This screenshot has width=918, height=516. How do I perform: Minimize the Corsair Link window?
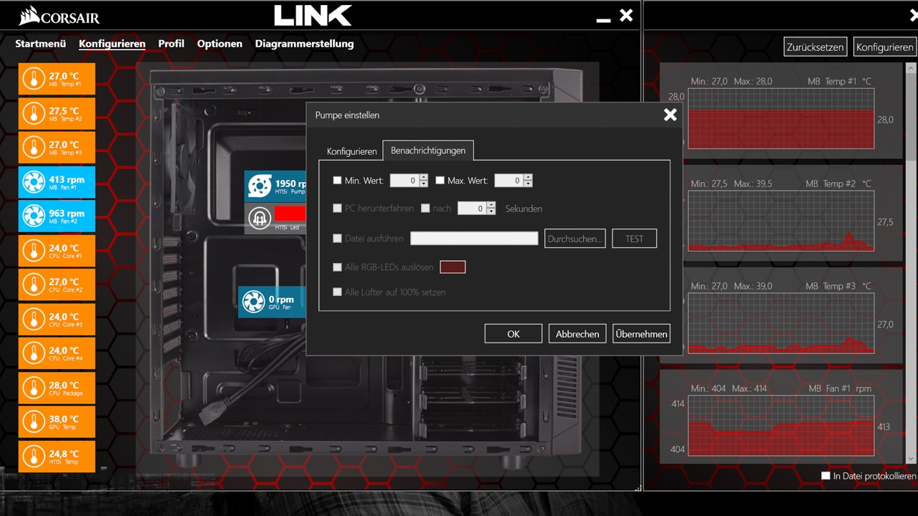603,19
